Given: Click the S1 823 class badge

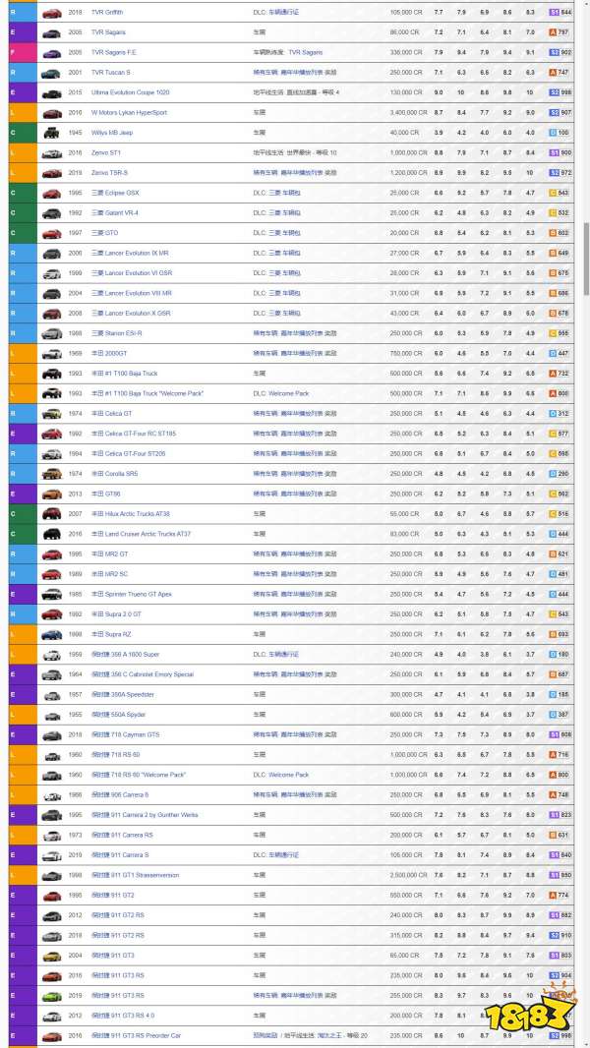Looking at the screenshot, I should click(560, 815).
